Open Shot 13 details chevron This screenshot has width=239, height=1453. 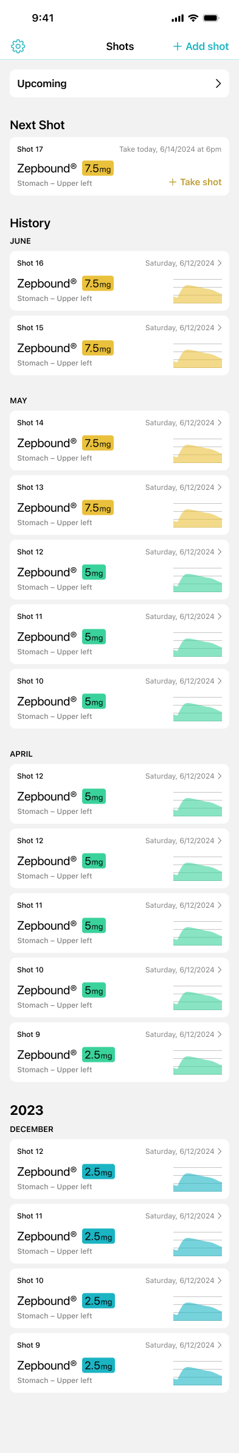[x=220, y=487]
